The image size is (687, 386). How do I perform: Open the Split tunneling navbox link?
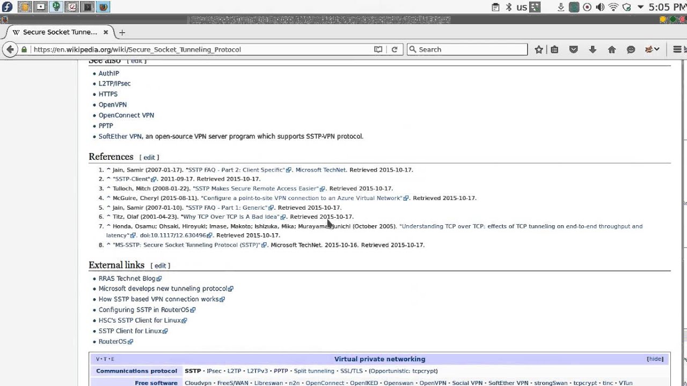point(314,371)
